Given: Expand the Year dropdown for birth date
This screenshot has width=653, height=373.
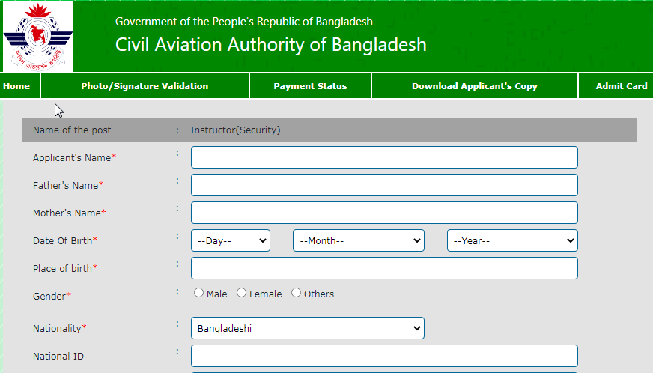Looking at the screenshot, I should coord(512,240).
